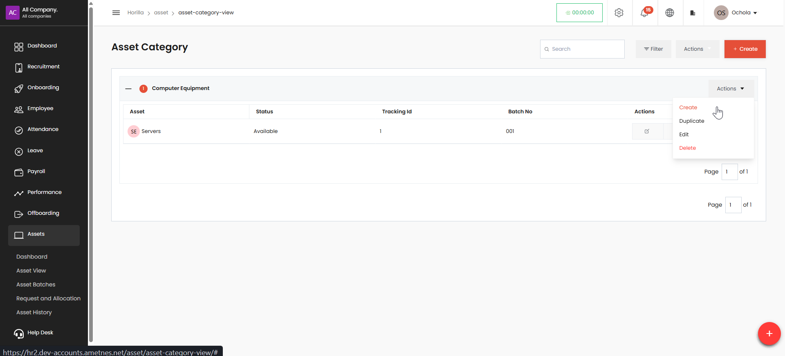Open Asset View in the sidebar submenu
Screen dimensions: 785x356
tap(31, 270)
